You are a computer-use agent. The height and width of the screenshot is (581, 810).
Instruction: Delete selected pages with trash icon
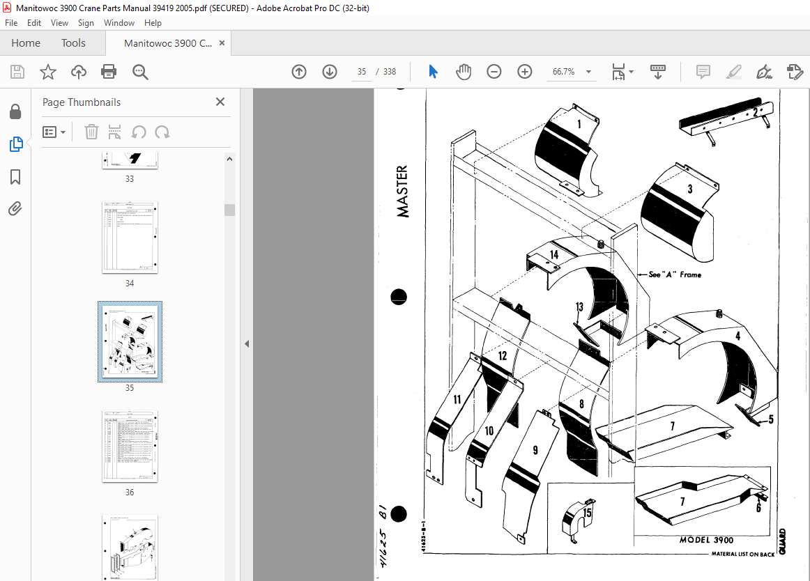[x=91, y=132]
